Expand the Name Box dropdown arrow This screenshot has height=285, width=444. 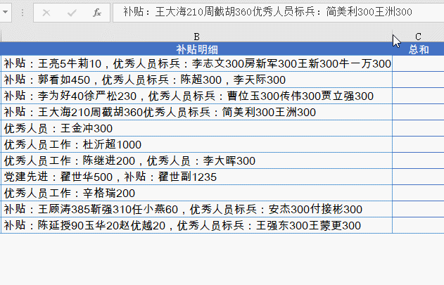pyautogui.click(x=6, y=12)
